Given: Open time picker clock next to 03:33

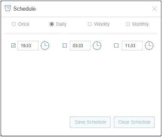Looking at the screenshot, I should (97, 45).
